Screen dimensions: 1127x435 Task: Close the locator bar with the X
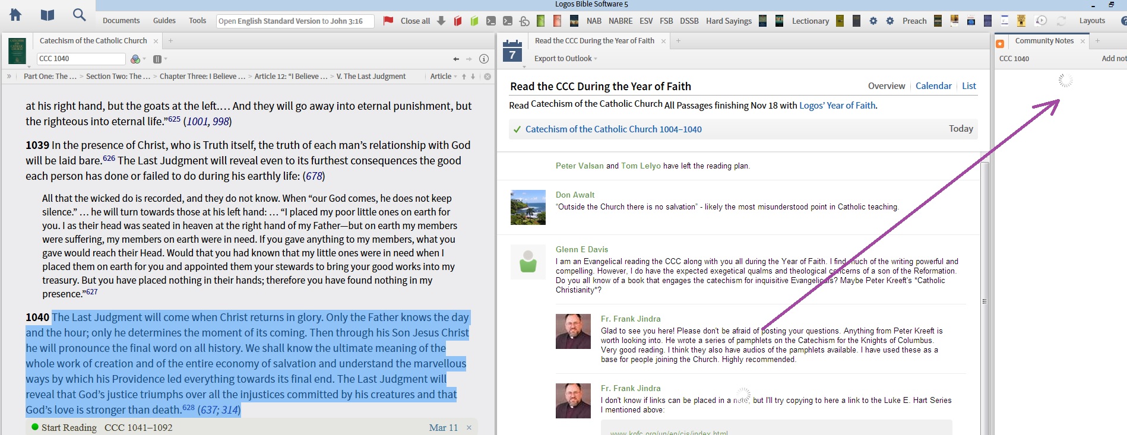(487, 77)
